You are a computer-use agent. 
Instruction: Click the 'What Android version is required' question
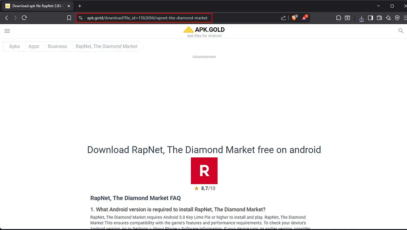178,209
